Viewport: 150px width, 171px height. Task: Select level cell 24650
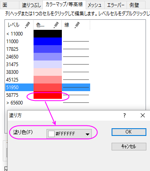(19, 56)
